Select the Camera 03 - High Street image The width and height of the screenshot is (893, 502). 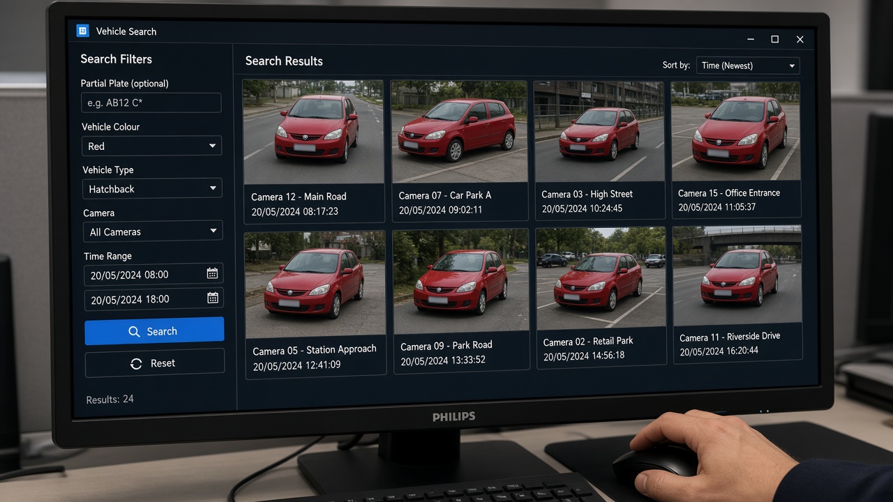[x=599, y=132]
